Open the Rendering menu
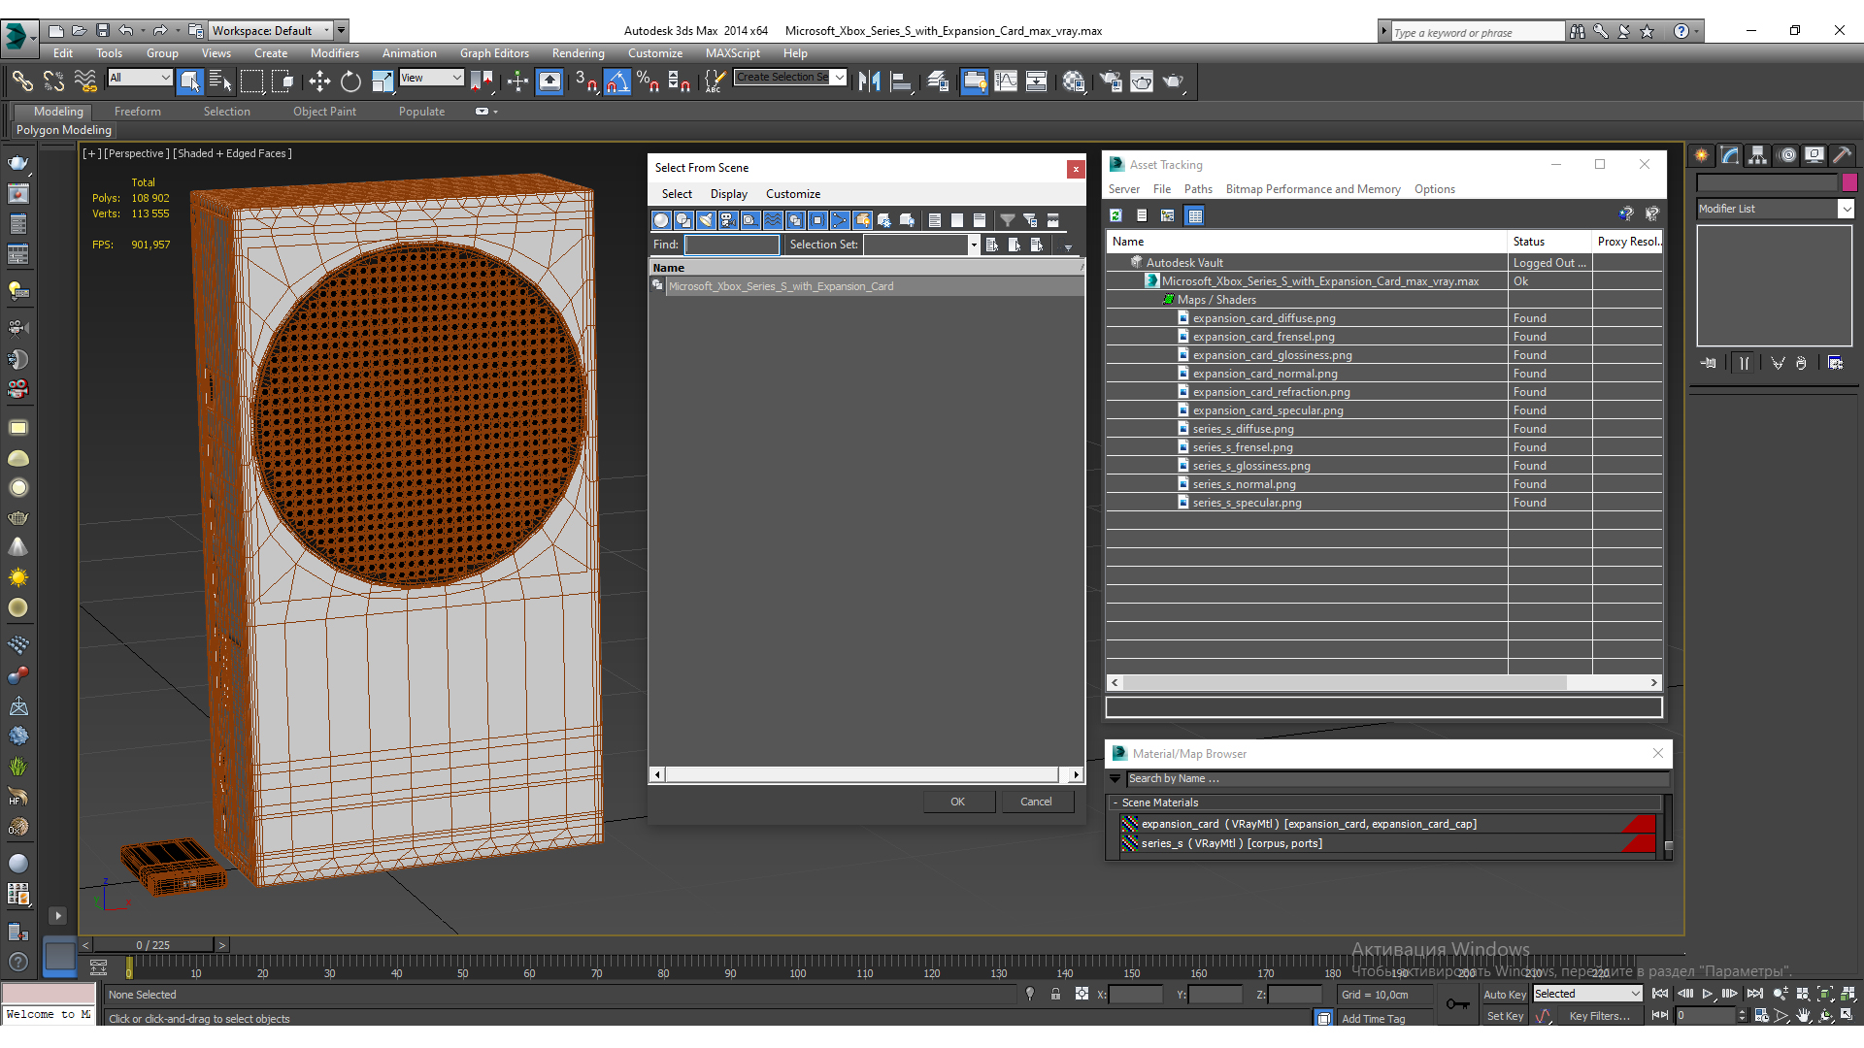 [578, 53]
